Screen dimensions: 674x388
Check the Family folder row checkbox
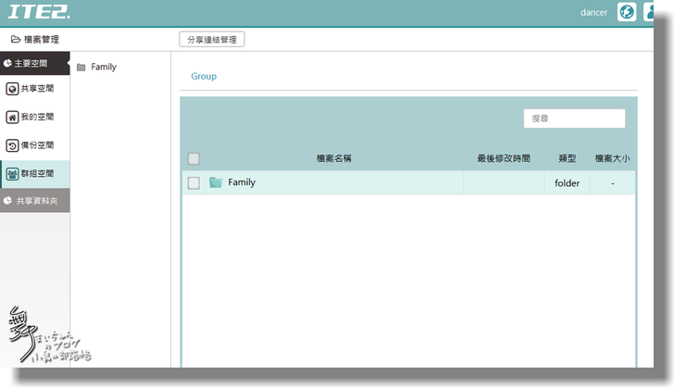click(193, 183)
